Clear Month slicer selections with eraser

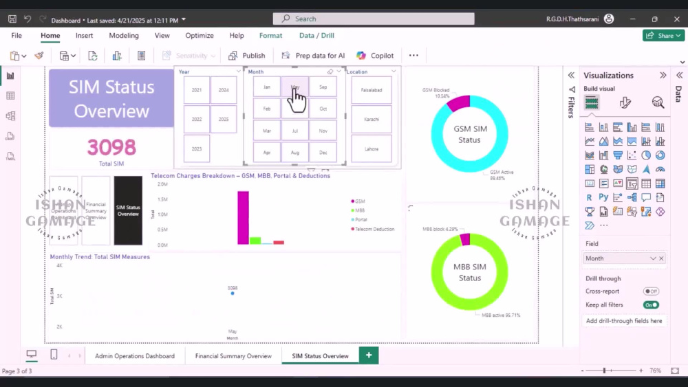(x=330, y=71)
